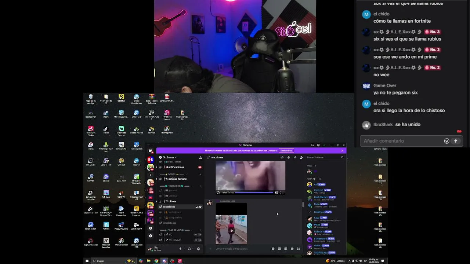Screen dimensions: 470x264
Task: Open apps launcher icon in message bar
Action: click(299, 249)
